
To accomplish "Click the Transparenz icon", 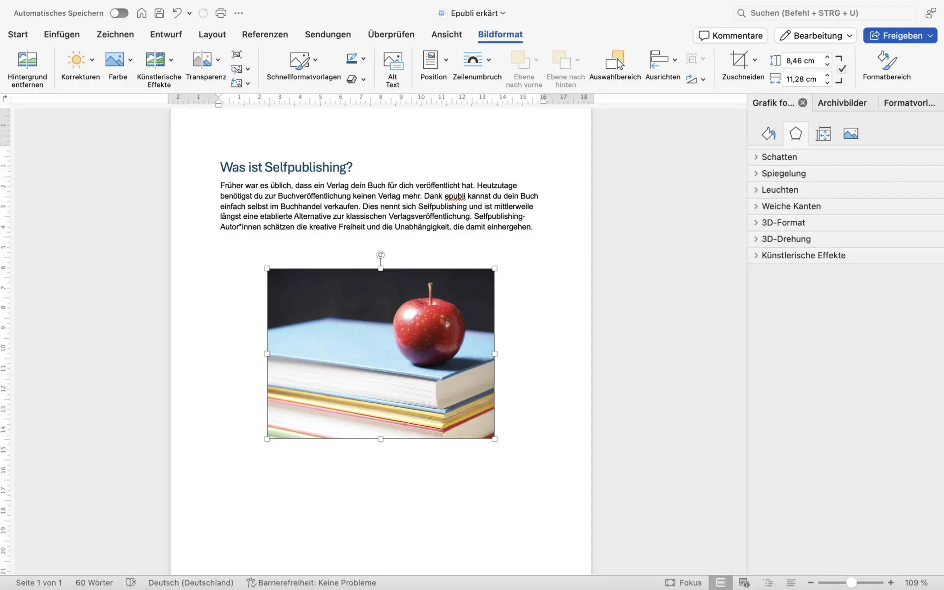I will pos(202,60).
